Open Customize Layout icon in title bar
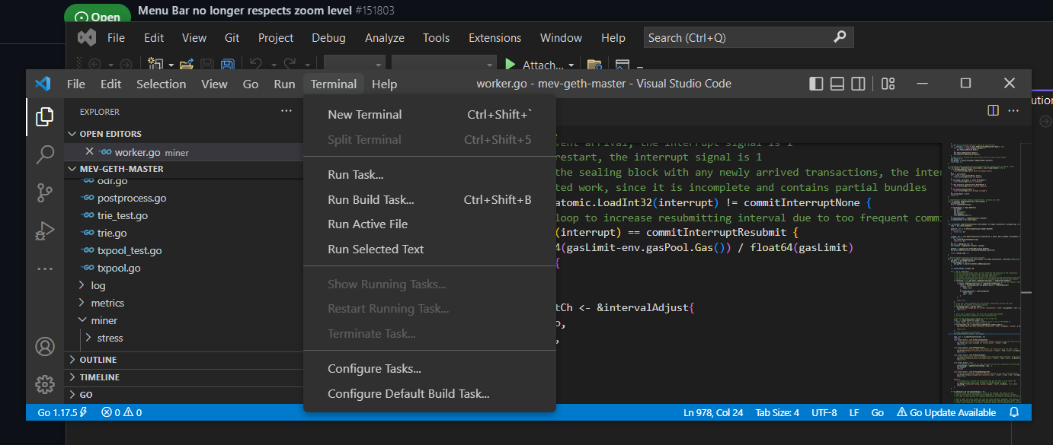Image resolution: width=1053 pixels, height=445 pixels. [888, 84]
